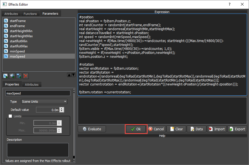Click the add hierarchy parameter icon
The image size is (249, 165).
tap(19, 76)
